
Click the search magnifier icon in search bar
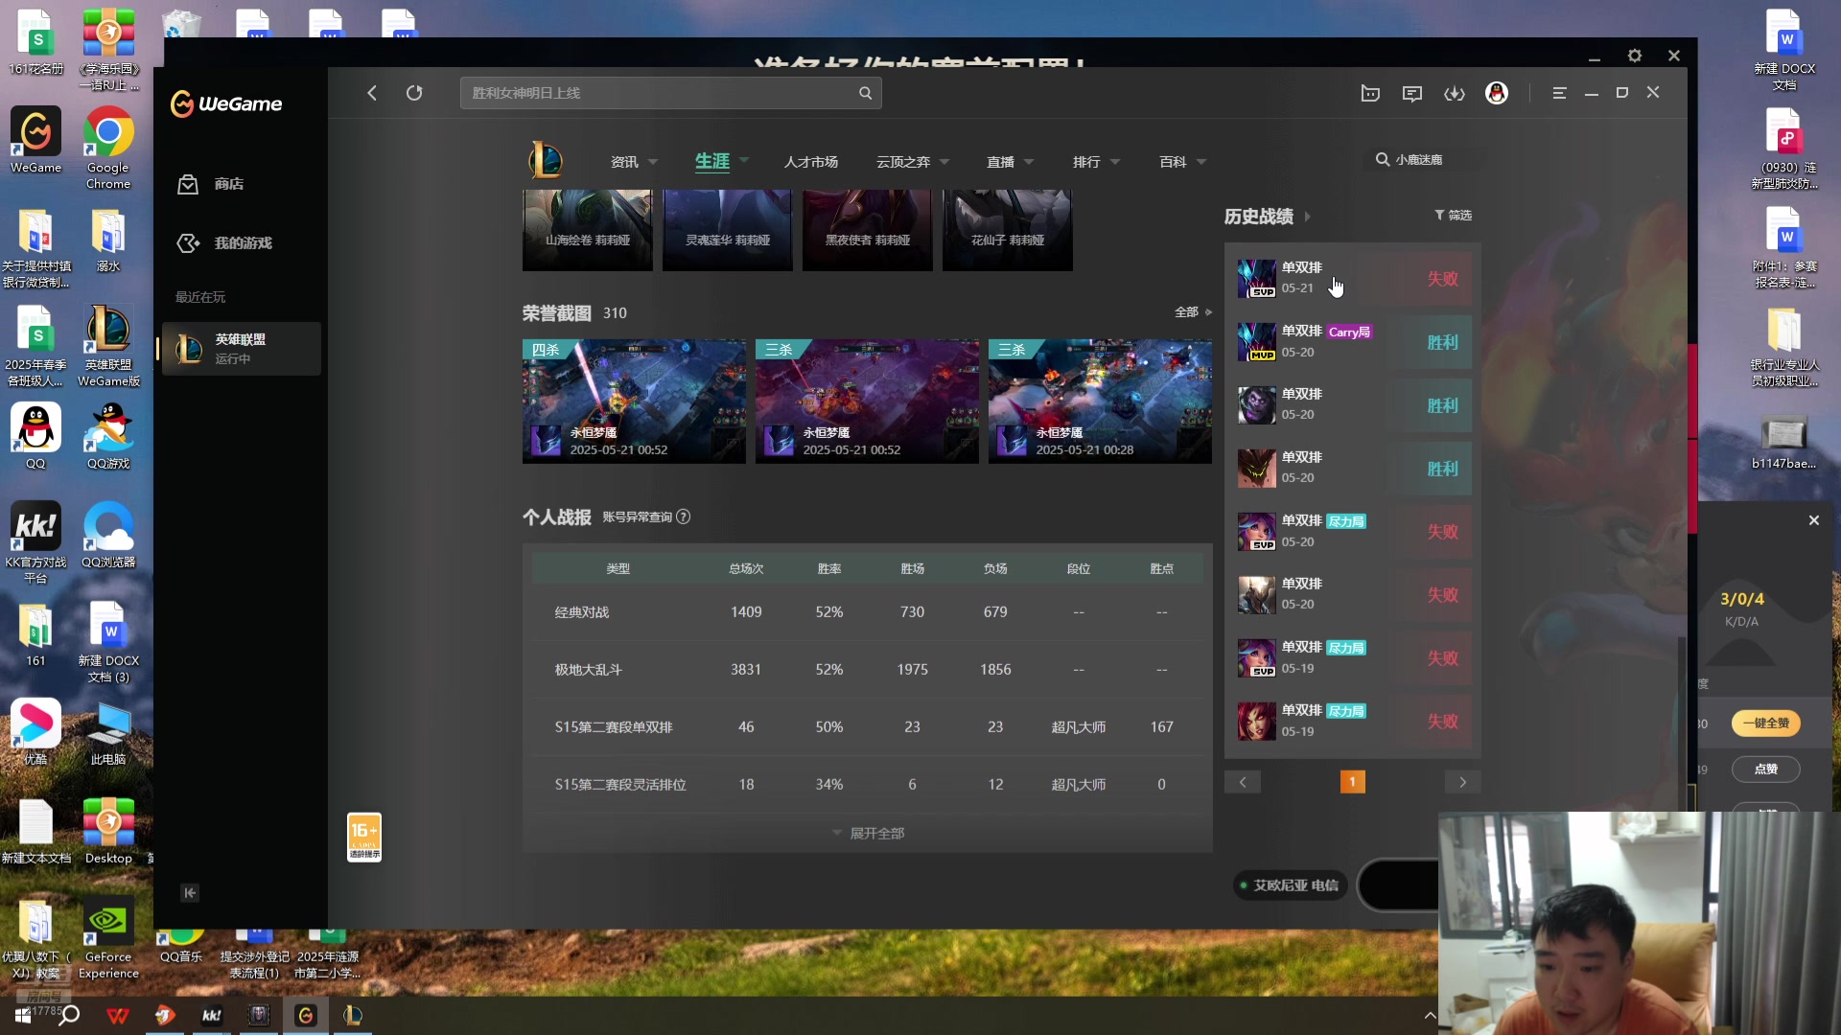pyautogui.click(x=865, y=93)
